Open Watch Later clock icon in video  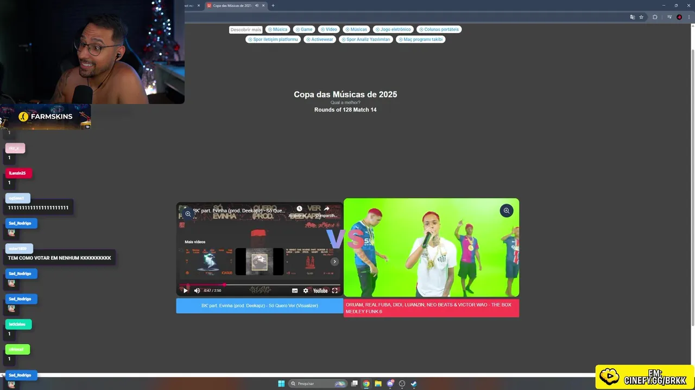pos(299,209)
